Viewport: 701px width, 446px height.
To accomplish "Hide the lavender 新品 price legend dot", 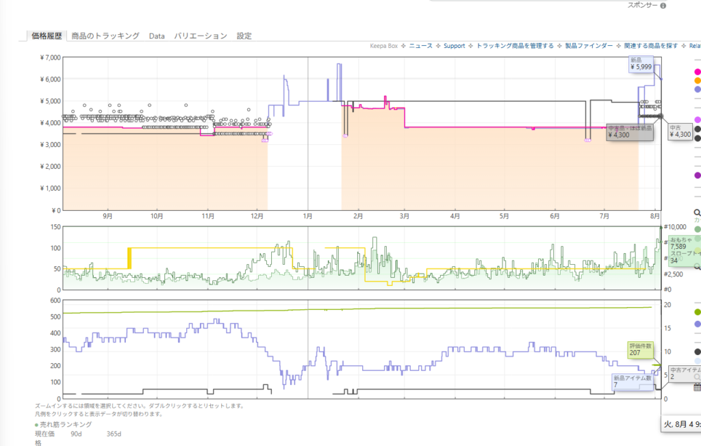I will pos(697,90).
